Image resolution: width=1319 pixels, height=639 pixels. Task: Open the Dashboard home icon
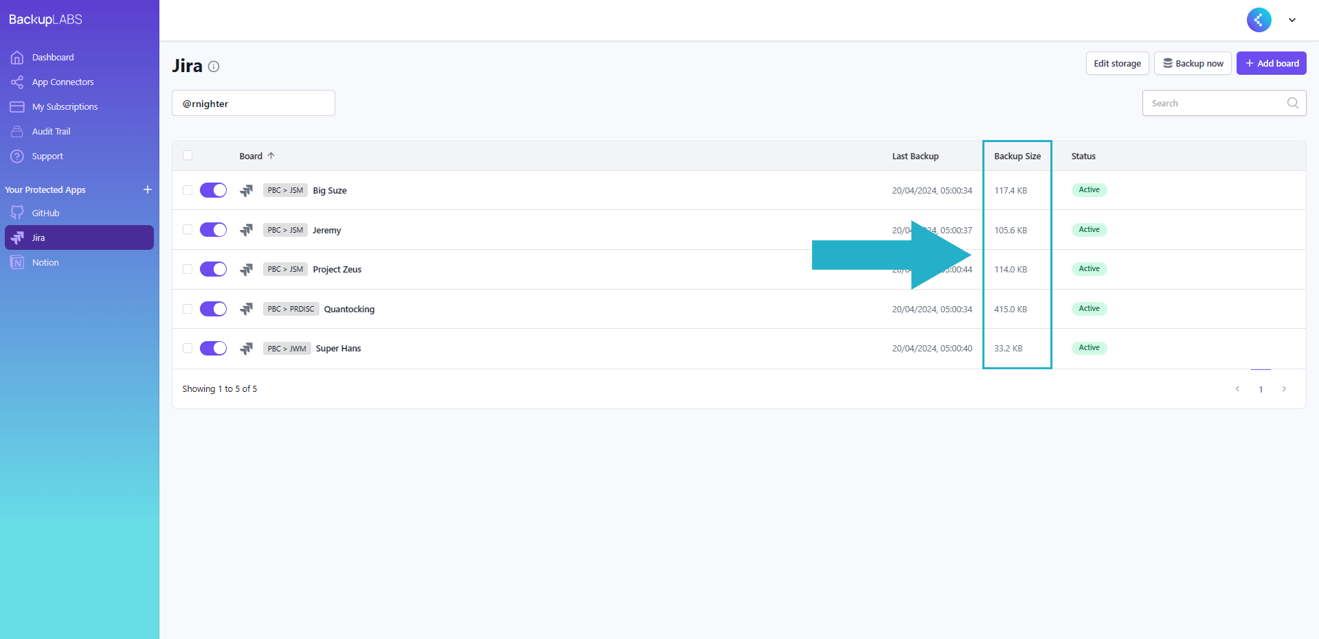point(17,58)
